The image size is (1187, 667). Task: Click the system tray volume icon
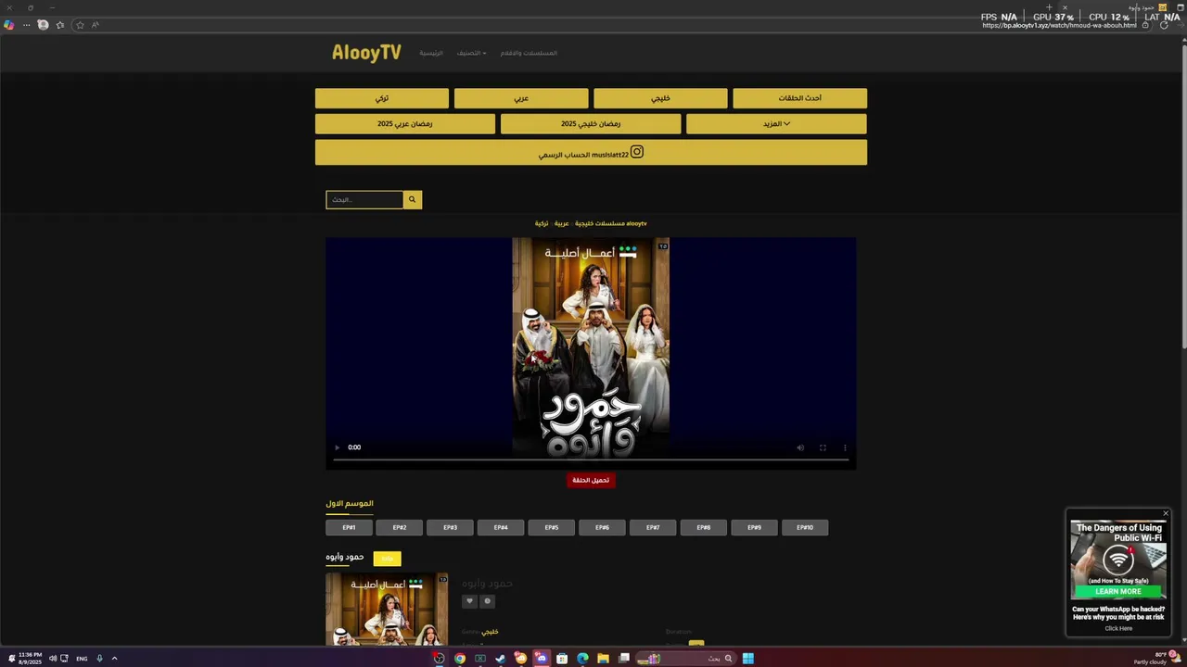[53, 659]
